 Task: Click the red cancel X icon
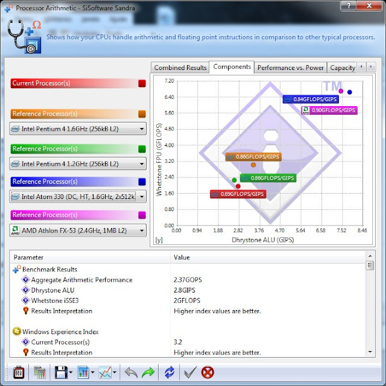point(207,372)
